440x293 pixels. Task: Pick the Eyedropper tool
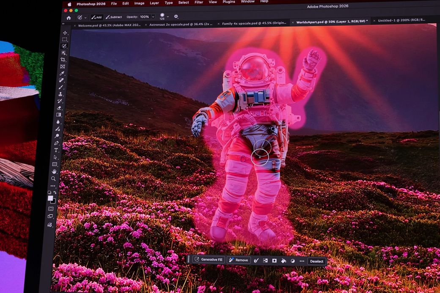62,73
